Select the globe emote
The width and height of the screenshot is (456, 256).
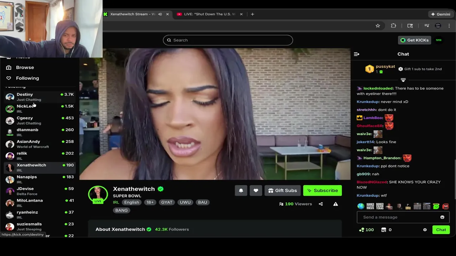pos(361,206)
